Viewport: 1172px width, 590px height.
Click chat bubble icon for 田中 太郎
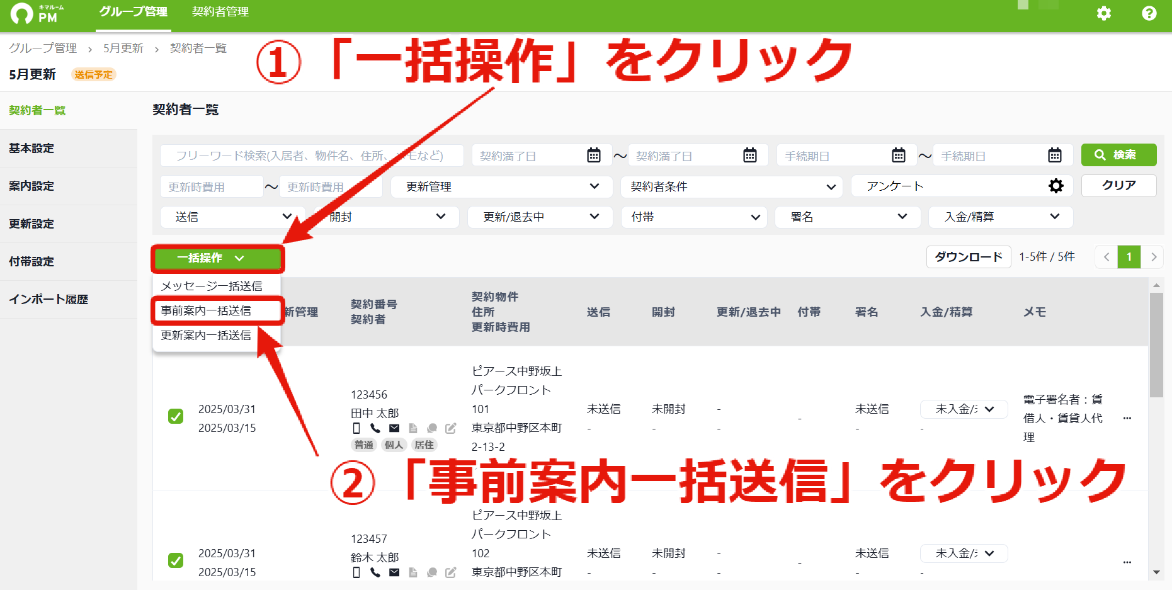coord(432,428)
